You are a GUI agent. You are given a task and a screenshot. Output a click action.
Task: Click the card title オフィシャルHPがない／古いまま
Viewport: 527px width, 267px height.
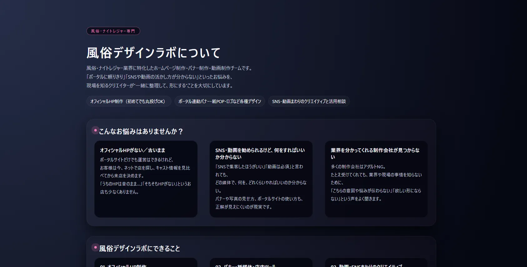coord(132,150)
